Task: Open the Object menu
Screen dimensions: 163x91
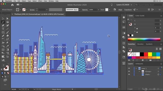Action: point(24,1)
